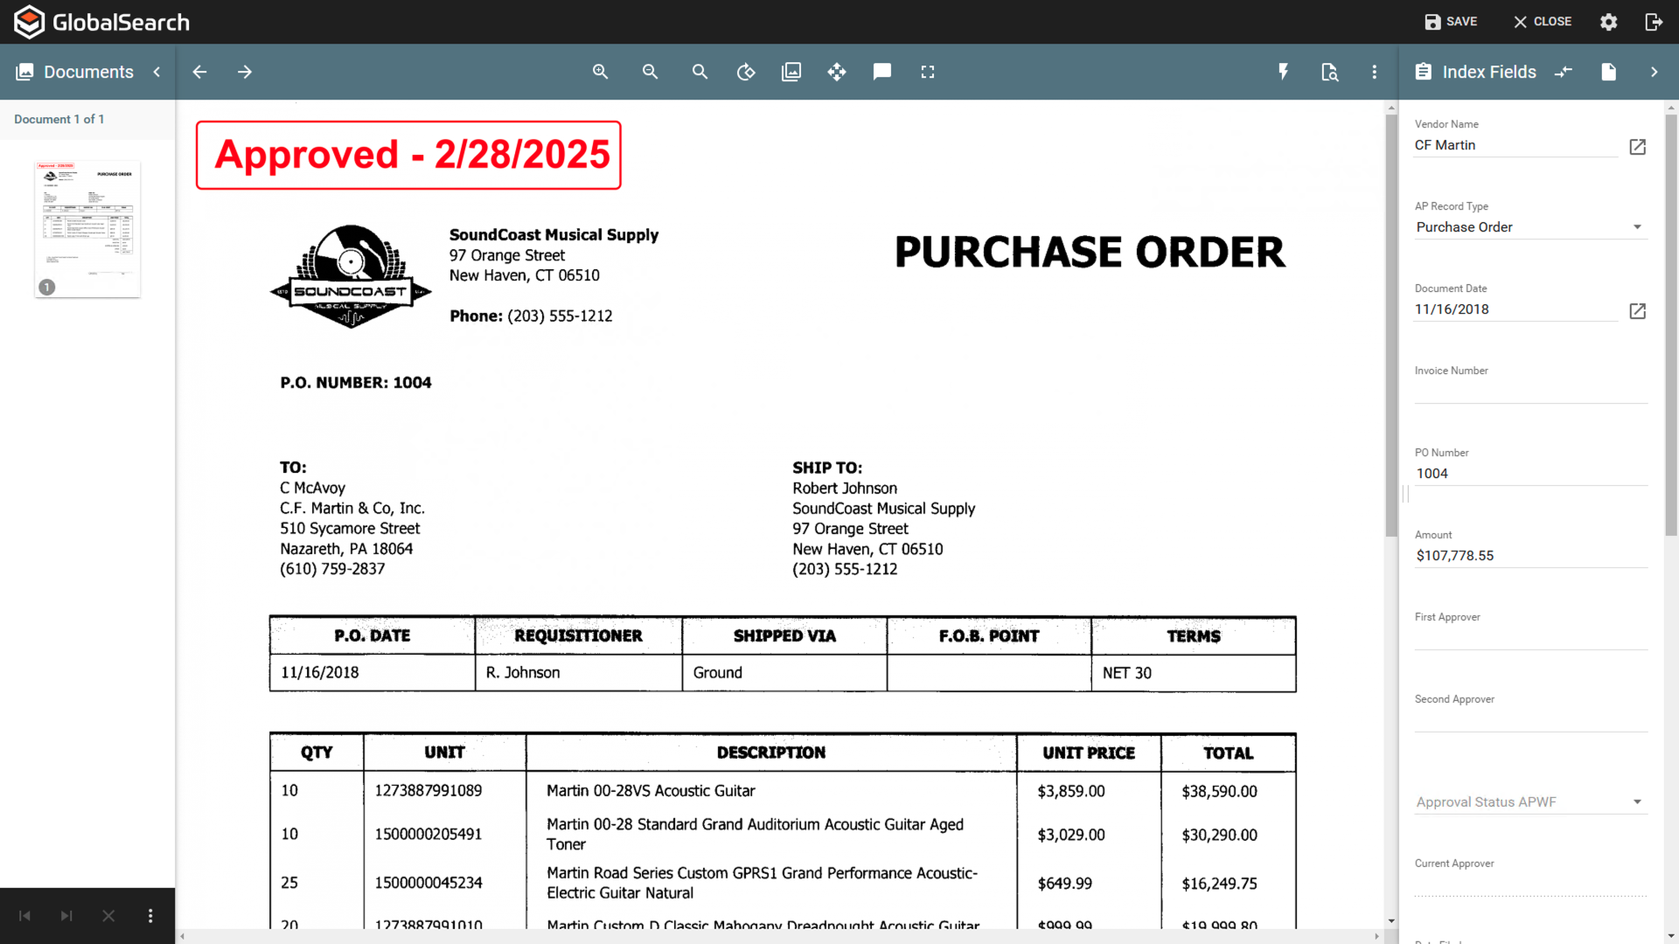Expand the Index Fields panel right chevron
This screenshot has height=944, width=1679.
coord(1655,72)
